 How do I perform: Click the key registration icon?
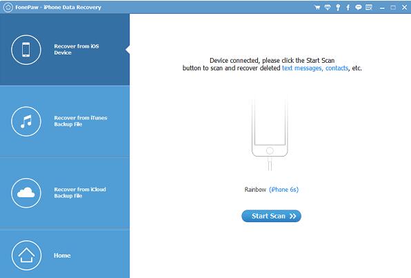[x=338, y=8]
